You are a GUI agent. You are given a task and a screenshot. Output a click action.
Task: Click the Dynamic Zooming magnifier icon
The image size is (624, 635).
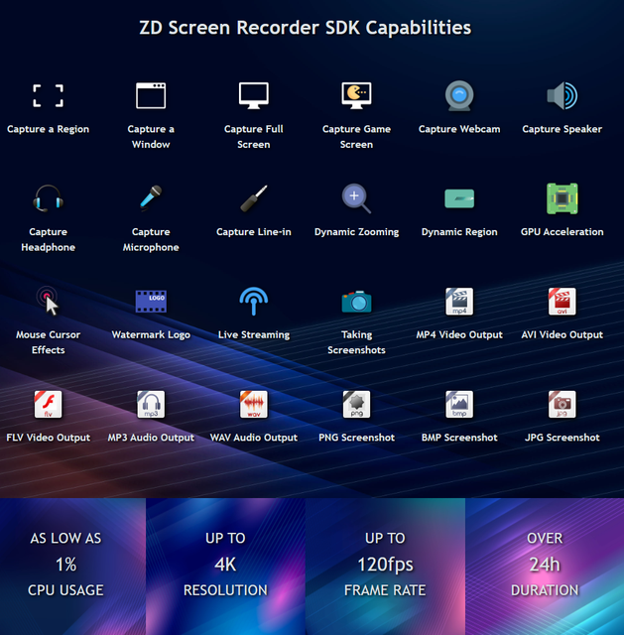(x=356, y=198)
